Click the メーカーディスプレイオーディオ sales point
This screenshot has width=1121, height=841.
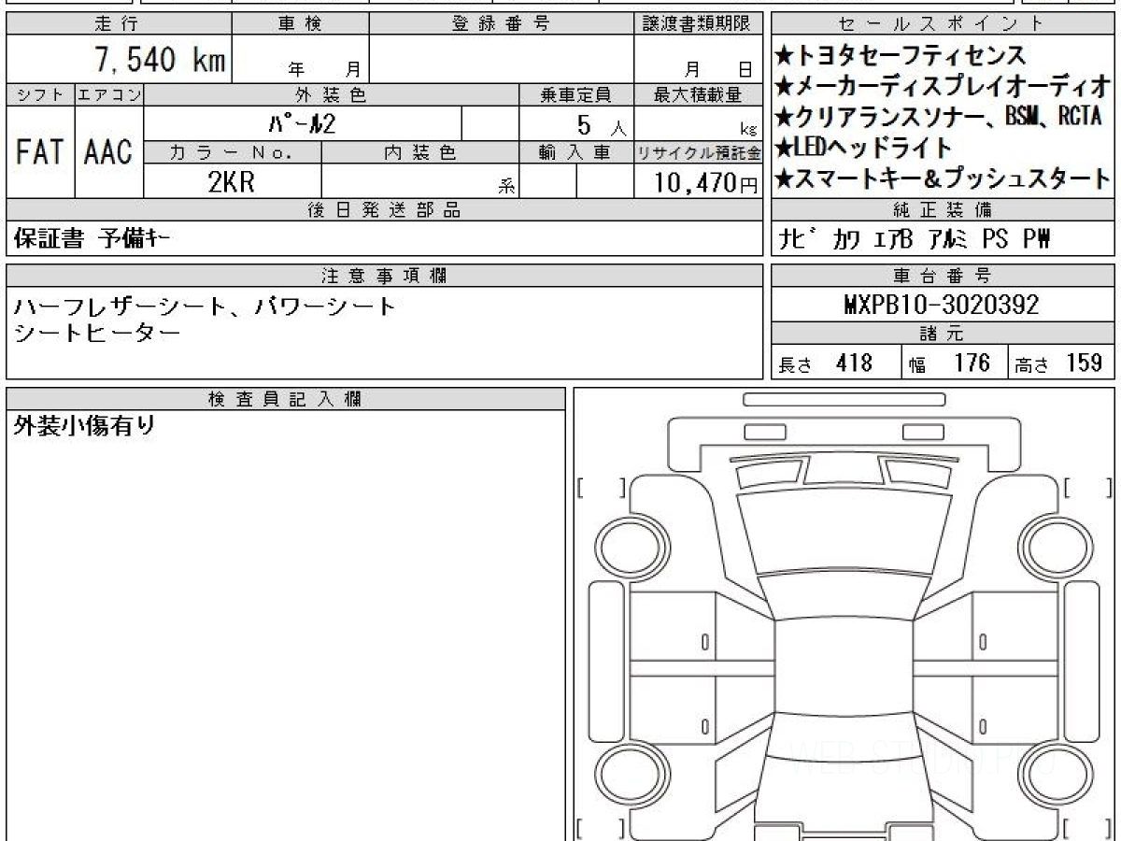tap(944, 87)
